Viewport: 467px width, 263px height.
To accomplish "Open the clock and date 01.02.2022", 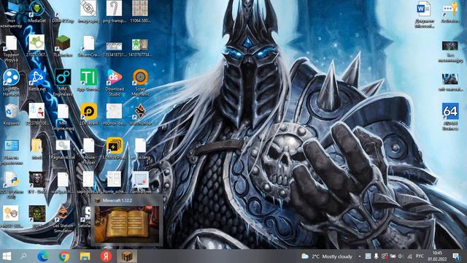I will pyautogui.click(x=437, y=256).
